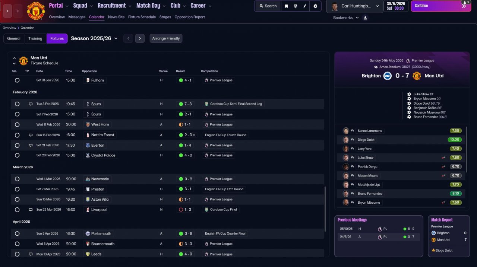Open the Messages tab
Viewport: 477px width, 267px height.
(77, 17)
